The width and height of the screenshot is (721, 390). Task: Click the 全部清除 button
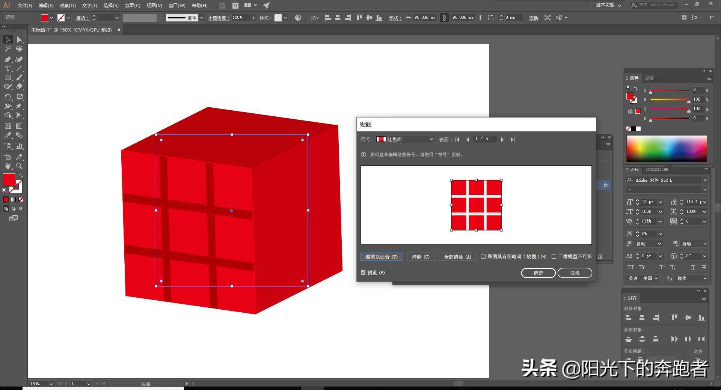(457, 256)
